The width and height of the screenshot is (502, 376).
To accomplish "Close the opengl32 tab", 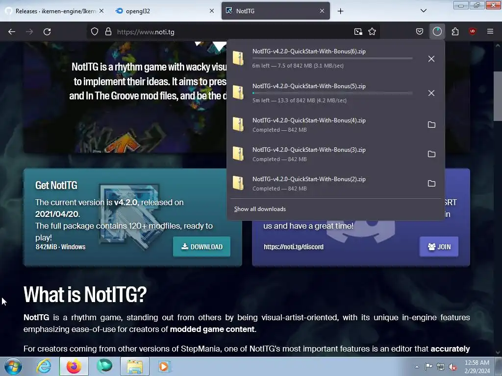I will [212, 11].
